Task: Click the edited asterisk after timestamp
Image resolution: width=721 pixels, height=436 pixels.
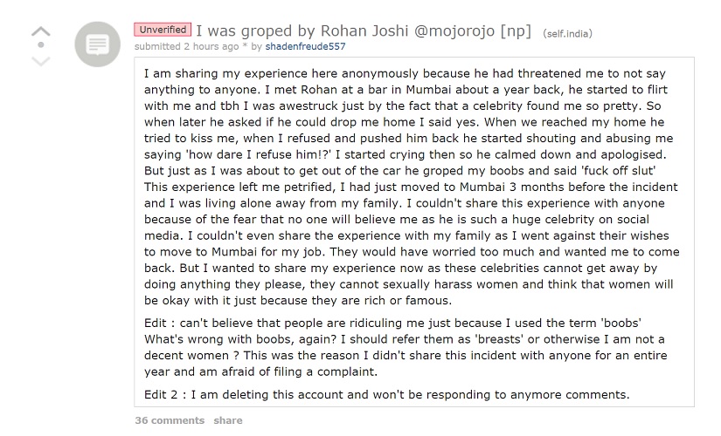Action: [245, 45]
